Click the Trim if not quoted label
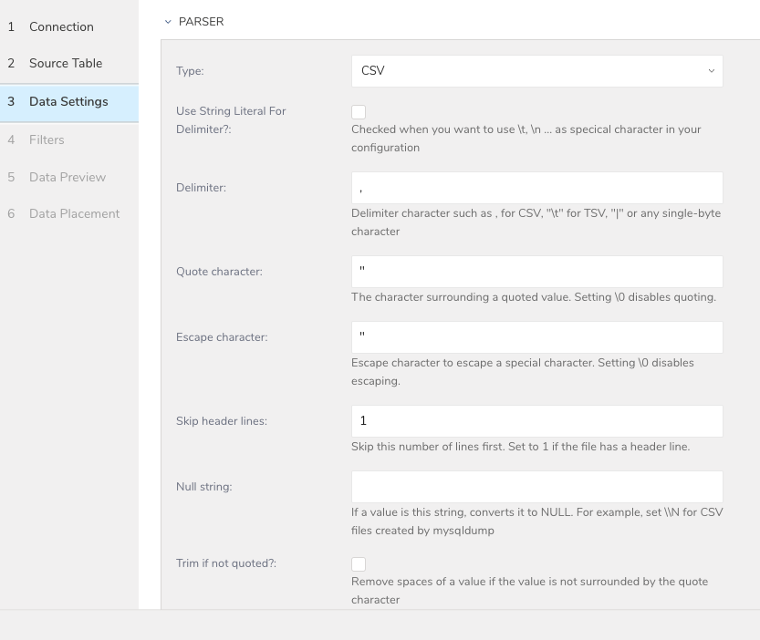This screenshot has height=640, width=760. 225,563
